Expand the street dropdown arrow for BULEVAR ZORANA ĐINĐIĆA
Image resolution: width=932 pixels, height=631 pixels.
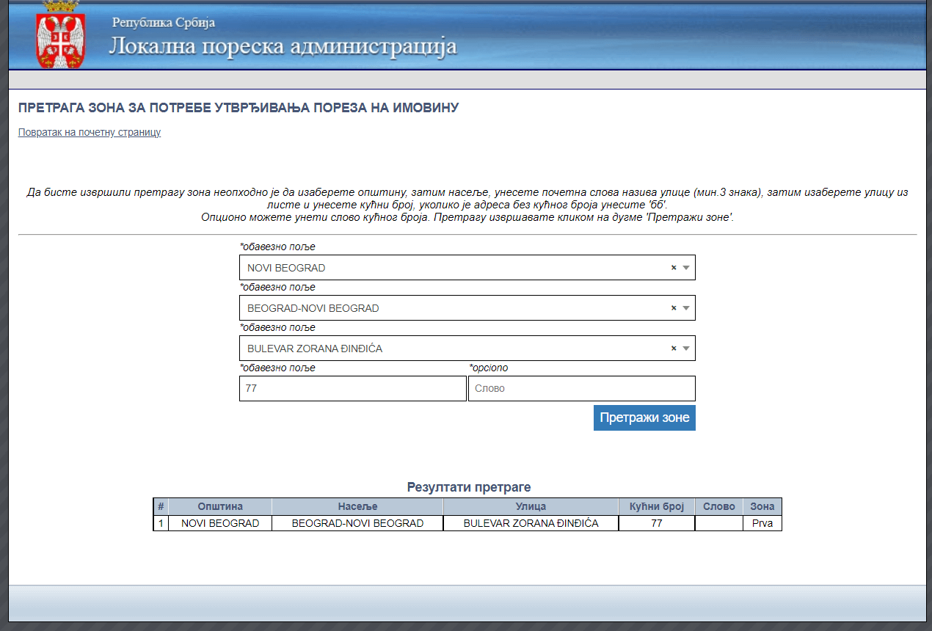click(x=686, y=349)
